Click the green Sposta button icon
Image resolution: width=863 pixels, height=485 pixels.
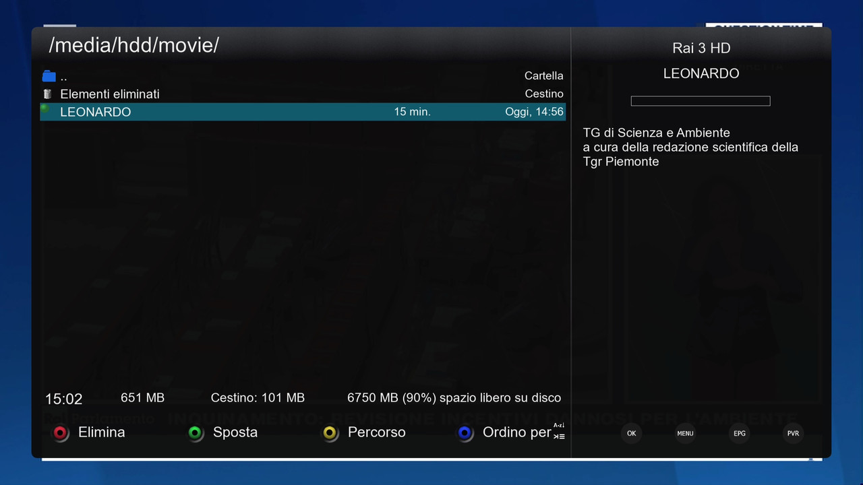(x=196, y=433)
